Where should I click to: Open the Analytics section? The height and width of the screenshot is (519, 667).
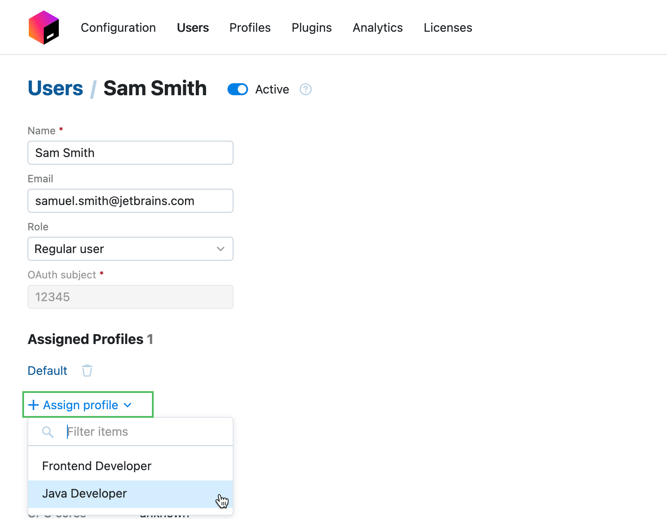377,27
